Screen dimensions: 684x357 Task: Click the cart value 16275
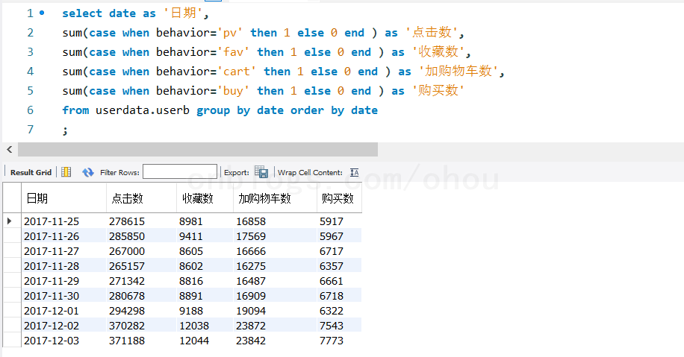[251, 266]
